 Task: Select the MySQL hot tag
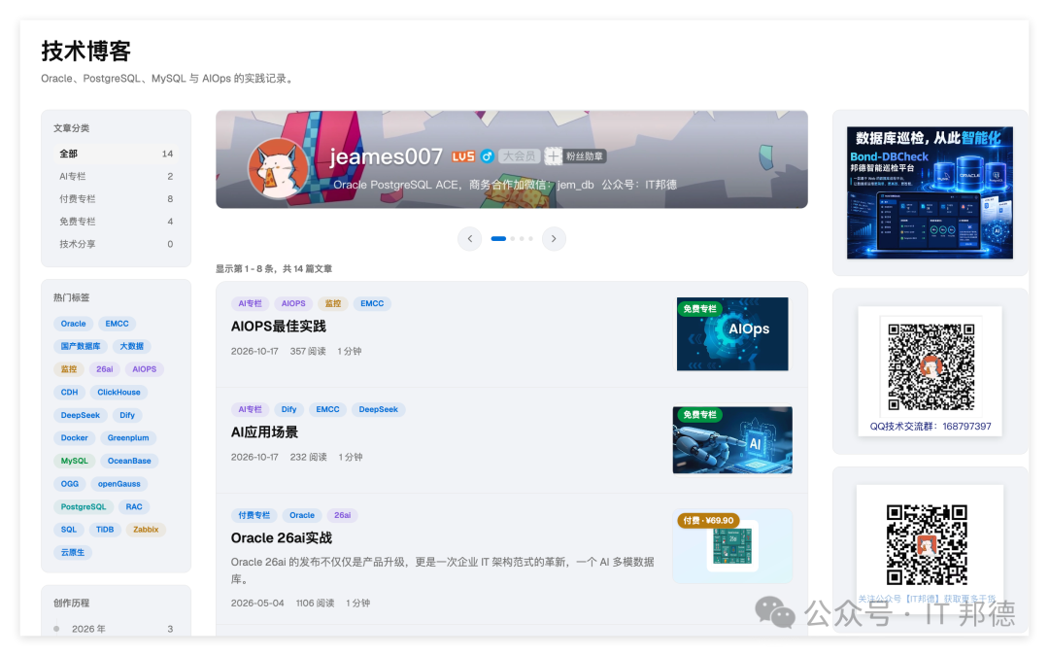74,461
